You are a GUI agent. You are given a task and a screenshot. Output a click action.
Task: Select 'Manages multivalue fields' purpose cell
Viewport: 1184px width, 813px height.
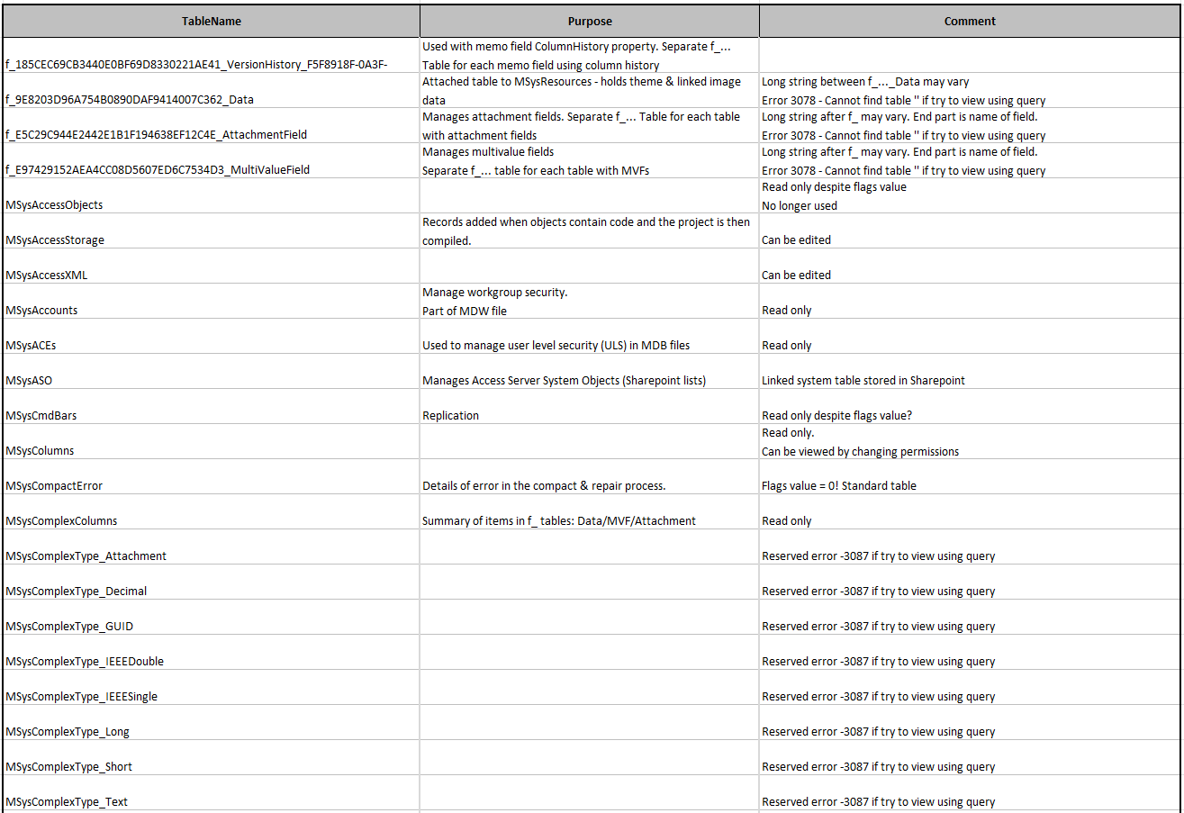(x=590, y=161)
